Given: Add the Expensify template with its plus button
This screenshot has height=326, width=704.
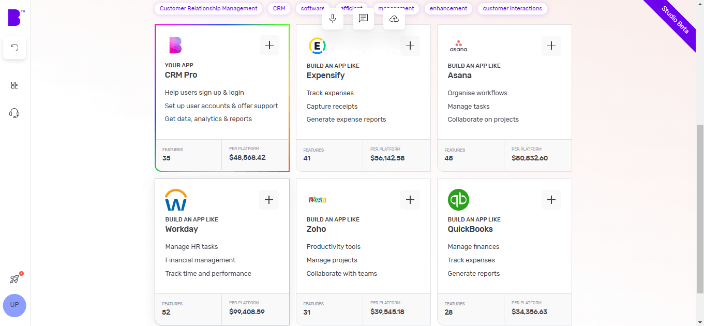Looking at the screenshot, I should (x=410, y=46).
